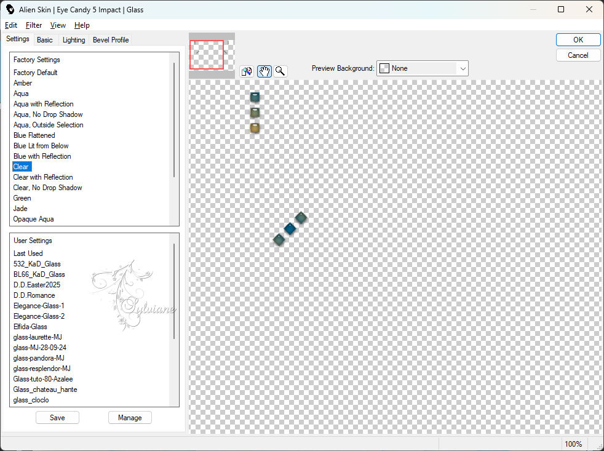Select the highlighted Clear preset

[x=22, y=167]
